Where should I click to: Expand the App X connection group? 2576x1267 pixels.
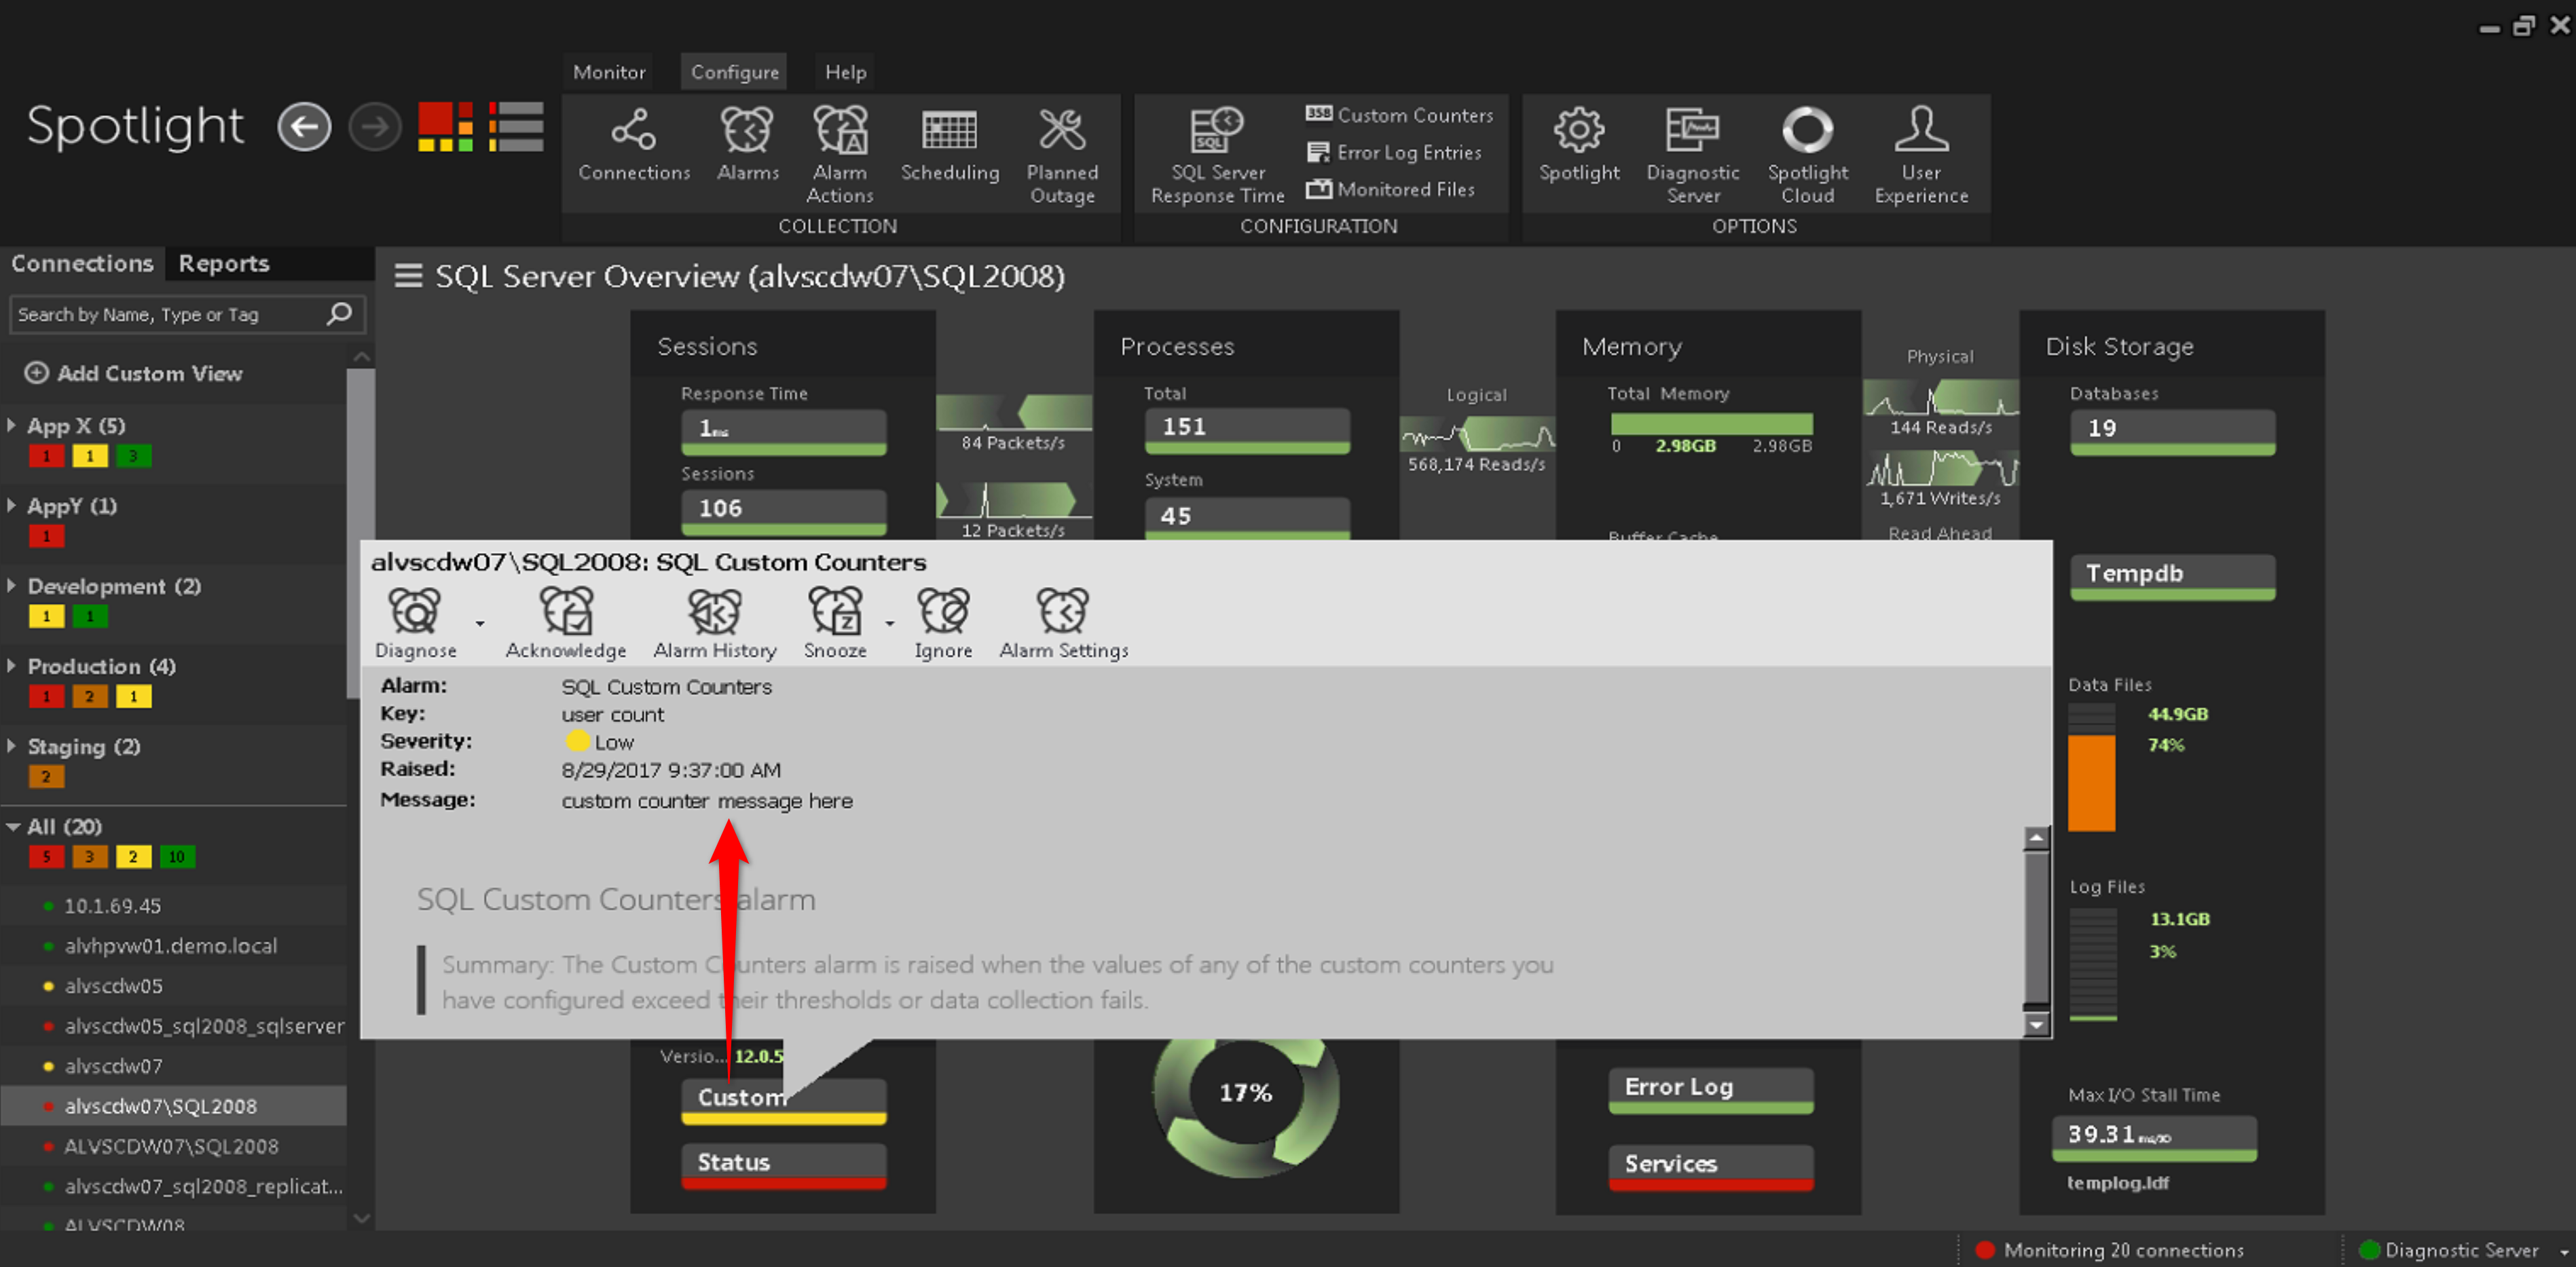(x=12, y=425)
